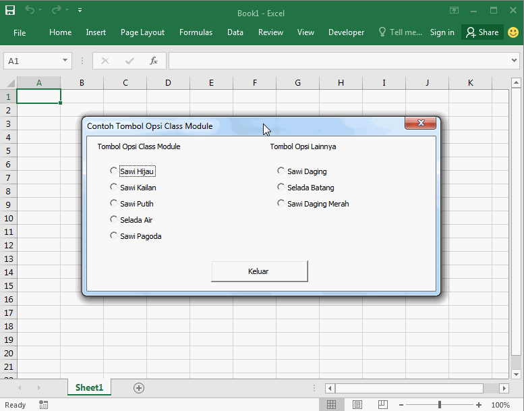Screen dimensions: 524x411
Task: Select the Sawi Hijau option
Action: pyautogui.click(x=132, y=171)
